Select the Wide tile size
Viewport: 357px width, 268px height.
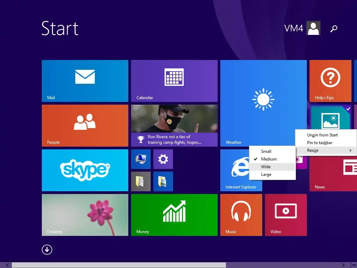pyautogui.click(x=272, y=167)
